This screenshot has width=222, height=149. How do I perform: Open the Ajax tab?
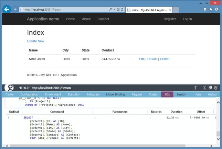point(198,94)
